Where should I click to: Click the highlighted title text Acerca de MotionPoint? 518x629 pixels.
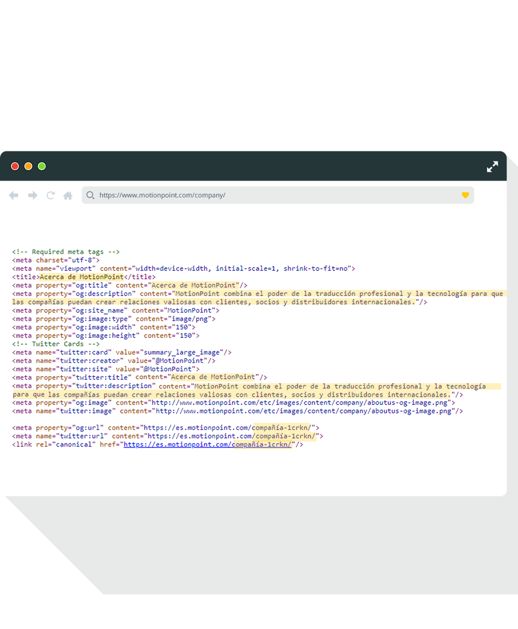[x=82, y=277]
